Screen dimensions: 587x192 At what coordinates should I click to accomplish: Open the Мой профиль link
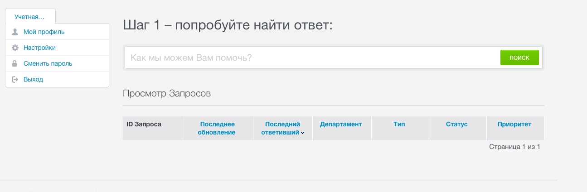pyautogui.click(x=44, y=32)
